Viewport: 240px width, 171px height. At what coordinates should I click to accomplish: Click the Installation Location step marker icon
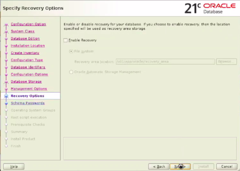coord(6,46)
